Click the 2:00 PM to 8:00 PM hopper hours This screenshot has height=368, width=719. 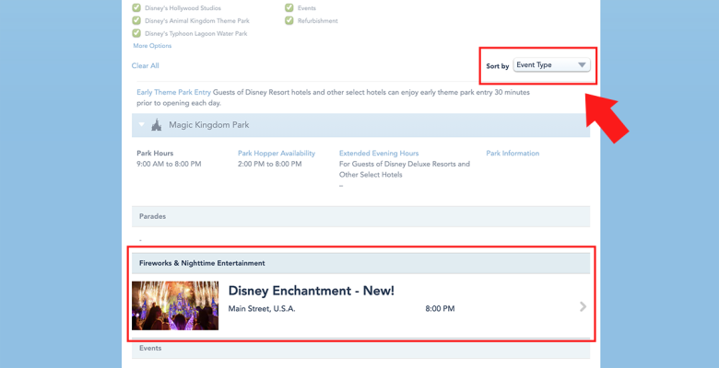[269, 164]
